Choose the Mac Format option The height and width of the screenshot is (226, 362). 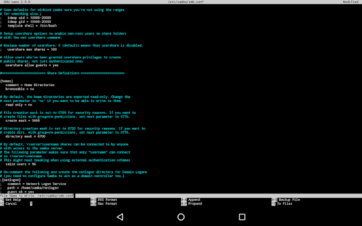(x=104, y=204)
